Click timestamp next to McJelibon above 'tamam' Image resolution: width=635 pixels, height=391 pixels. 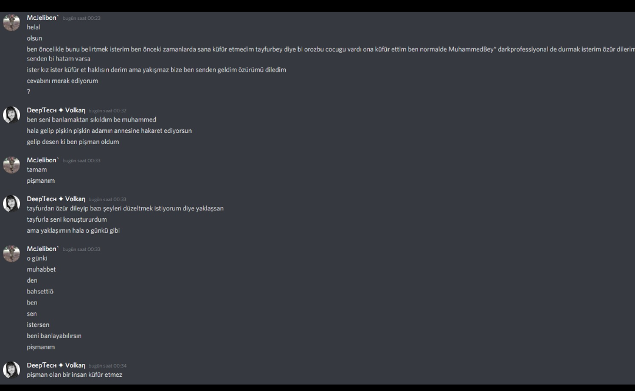81,161
